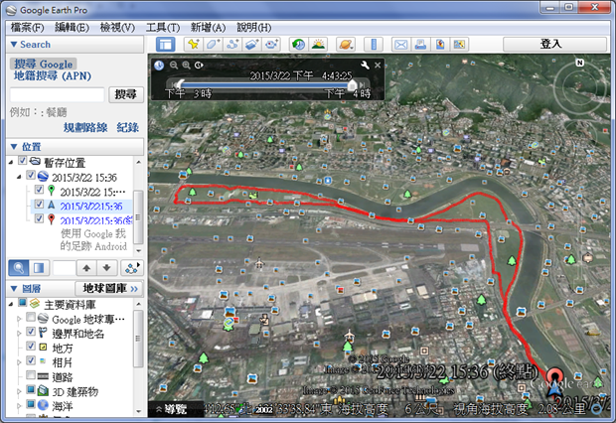Click the end point red placemark on map
The image size is (616, 423).
pos(555,375)
